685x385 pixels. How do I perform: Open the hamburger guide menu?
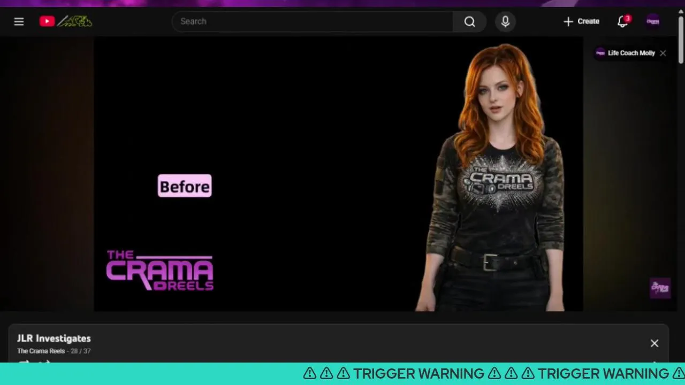19,21
